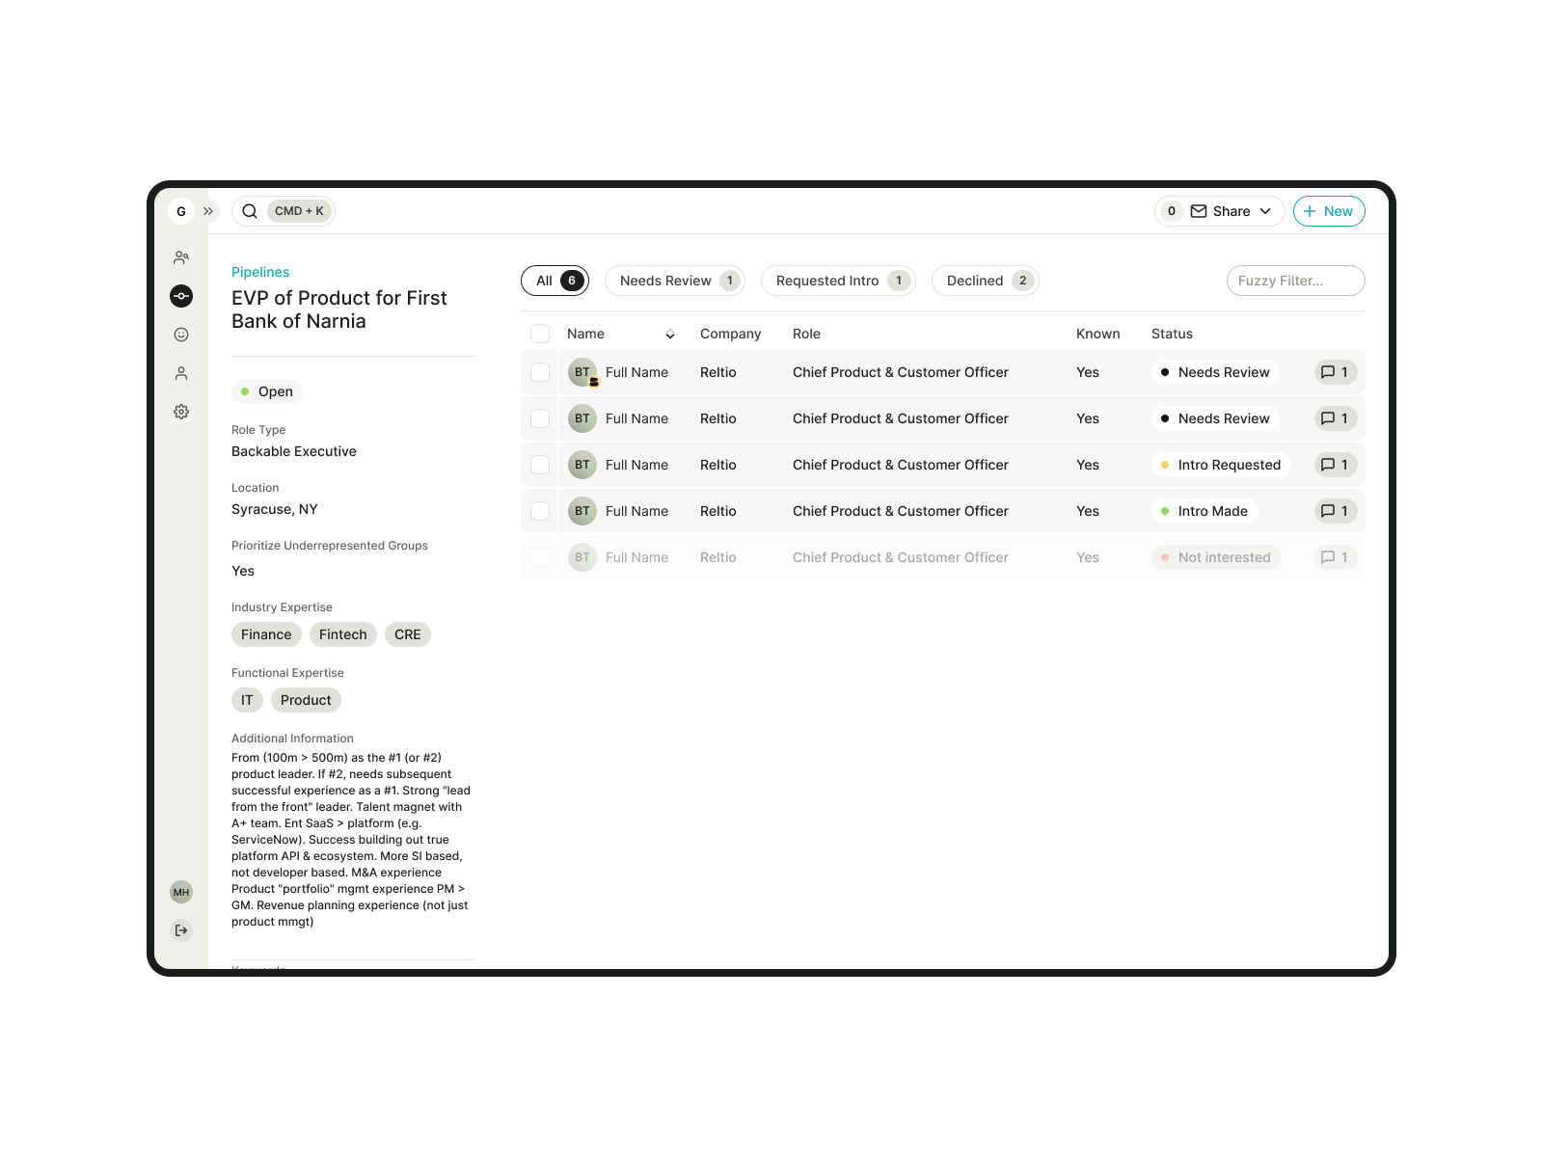Open the Pipelines link above the title
Screen dimensions: 1543x1157
pos(259,272)
